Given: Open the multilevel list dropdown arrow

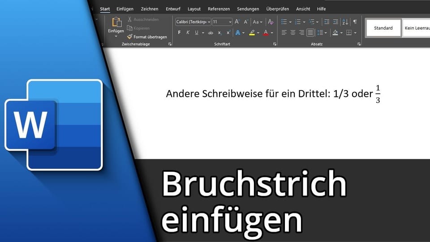Looking at the screenshot, I should [318, 22].
